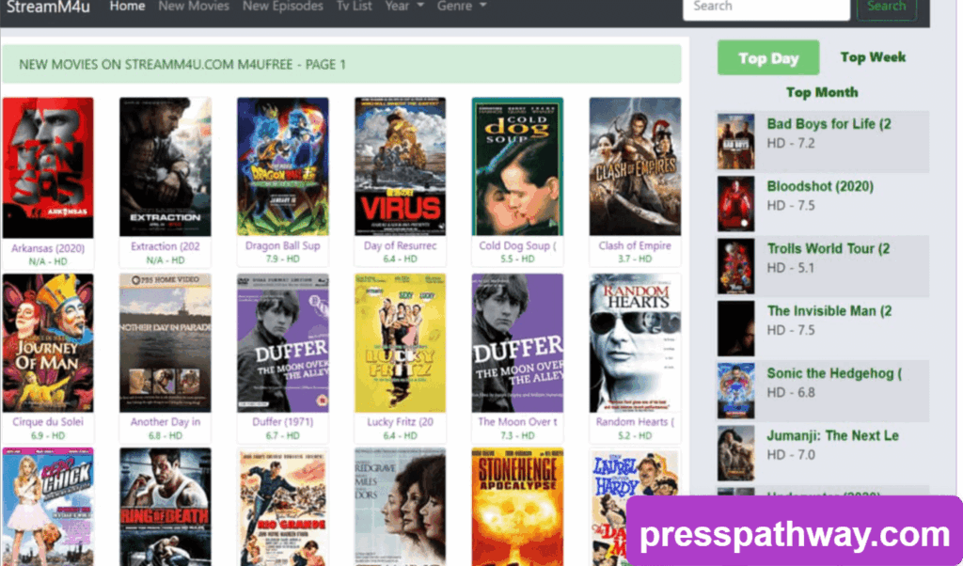This screenshot has width=963, height=566.
Task: Open the Virus movie poster
Action: 400,166
